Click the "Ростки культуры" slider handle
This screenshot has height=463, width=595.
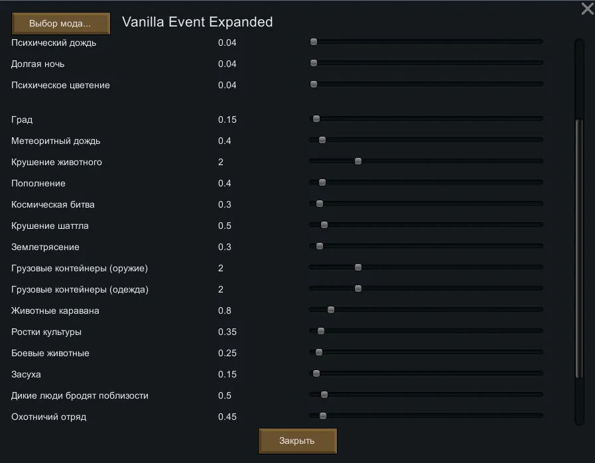pyautogui.click(x=321, y=331)
